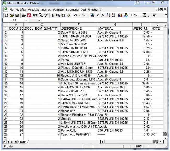The image size is (170, 151).
Task: Click the AutoSum sigma icon
Action: tap(98, 15)
